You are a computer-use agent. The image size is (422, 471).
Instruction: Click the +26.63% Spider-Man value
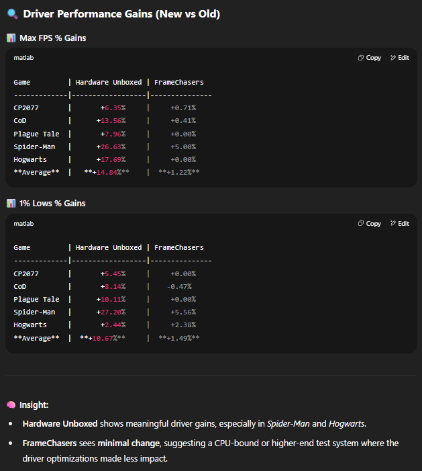coord(111,147)
